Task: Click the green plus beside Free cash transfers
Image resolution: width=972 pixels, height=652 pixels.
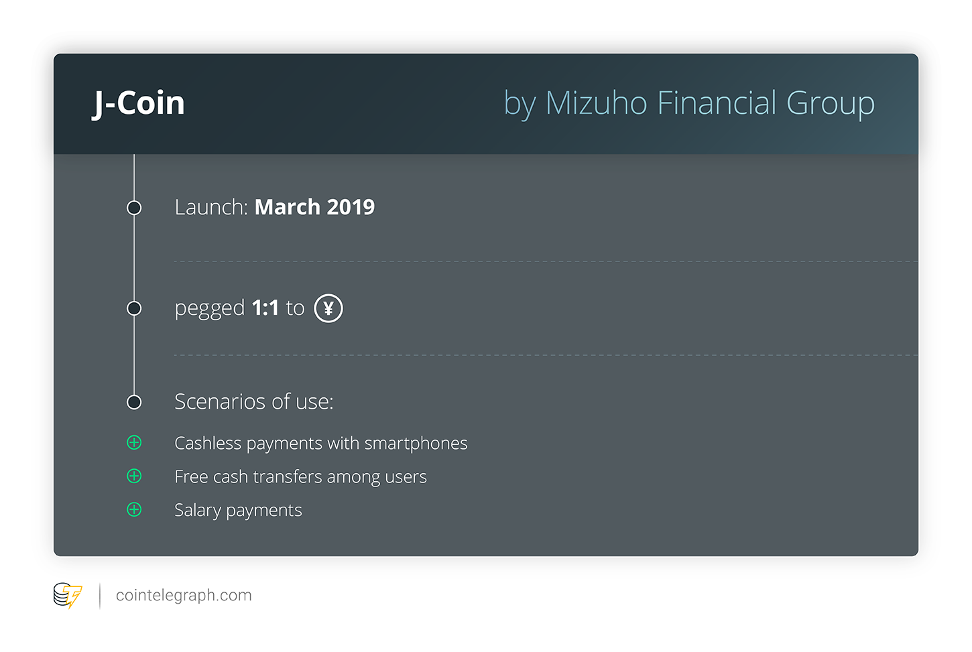Action: point(134,476)
